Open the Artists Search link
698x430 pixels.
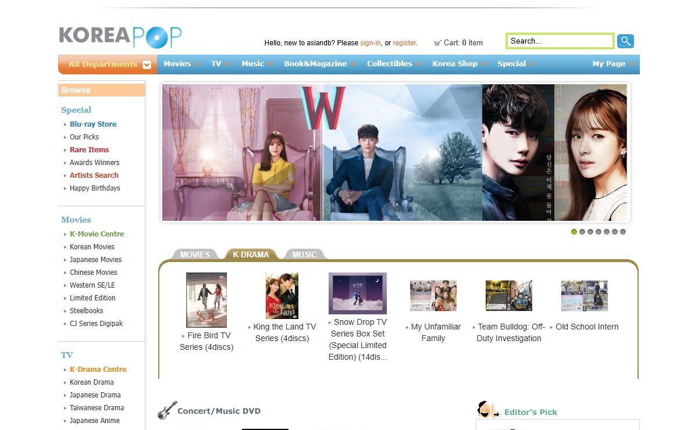click(x=94, y=175)
